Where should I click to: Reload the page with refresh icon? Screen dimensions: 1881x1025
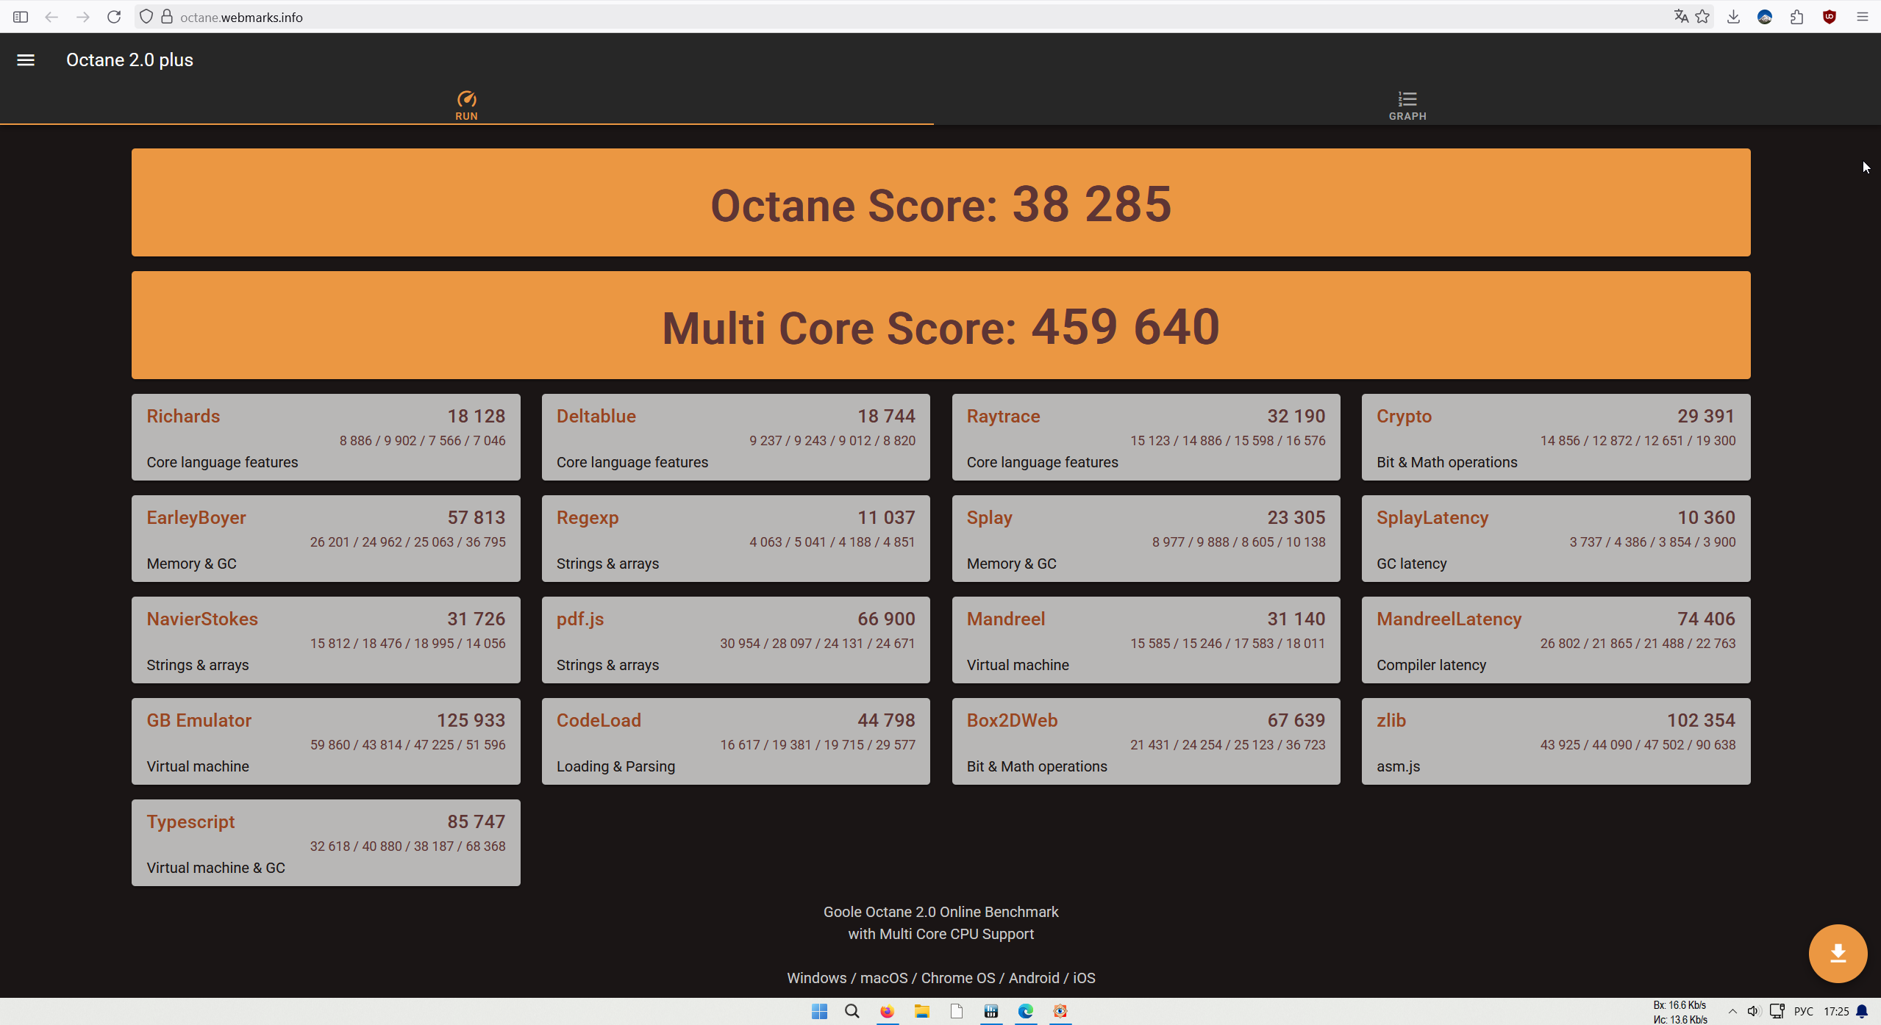(x=114, y=17)
